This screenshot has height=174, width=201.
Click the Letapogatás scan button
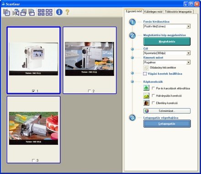pos(167,124)
